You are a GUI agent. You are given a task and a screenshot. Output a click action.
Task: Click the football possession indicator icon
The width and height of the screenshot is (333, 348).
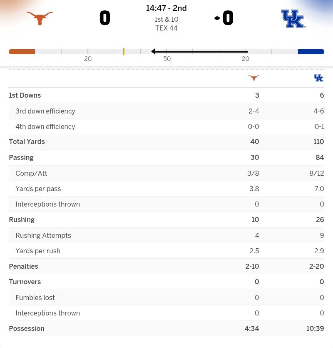click(x=217, y=18)
